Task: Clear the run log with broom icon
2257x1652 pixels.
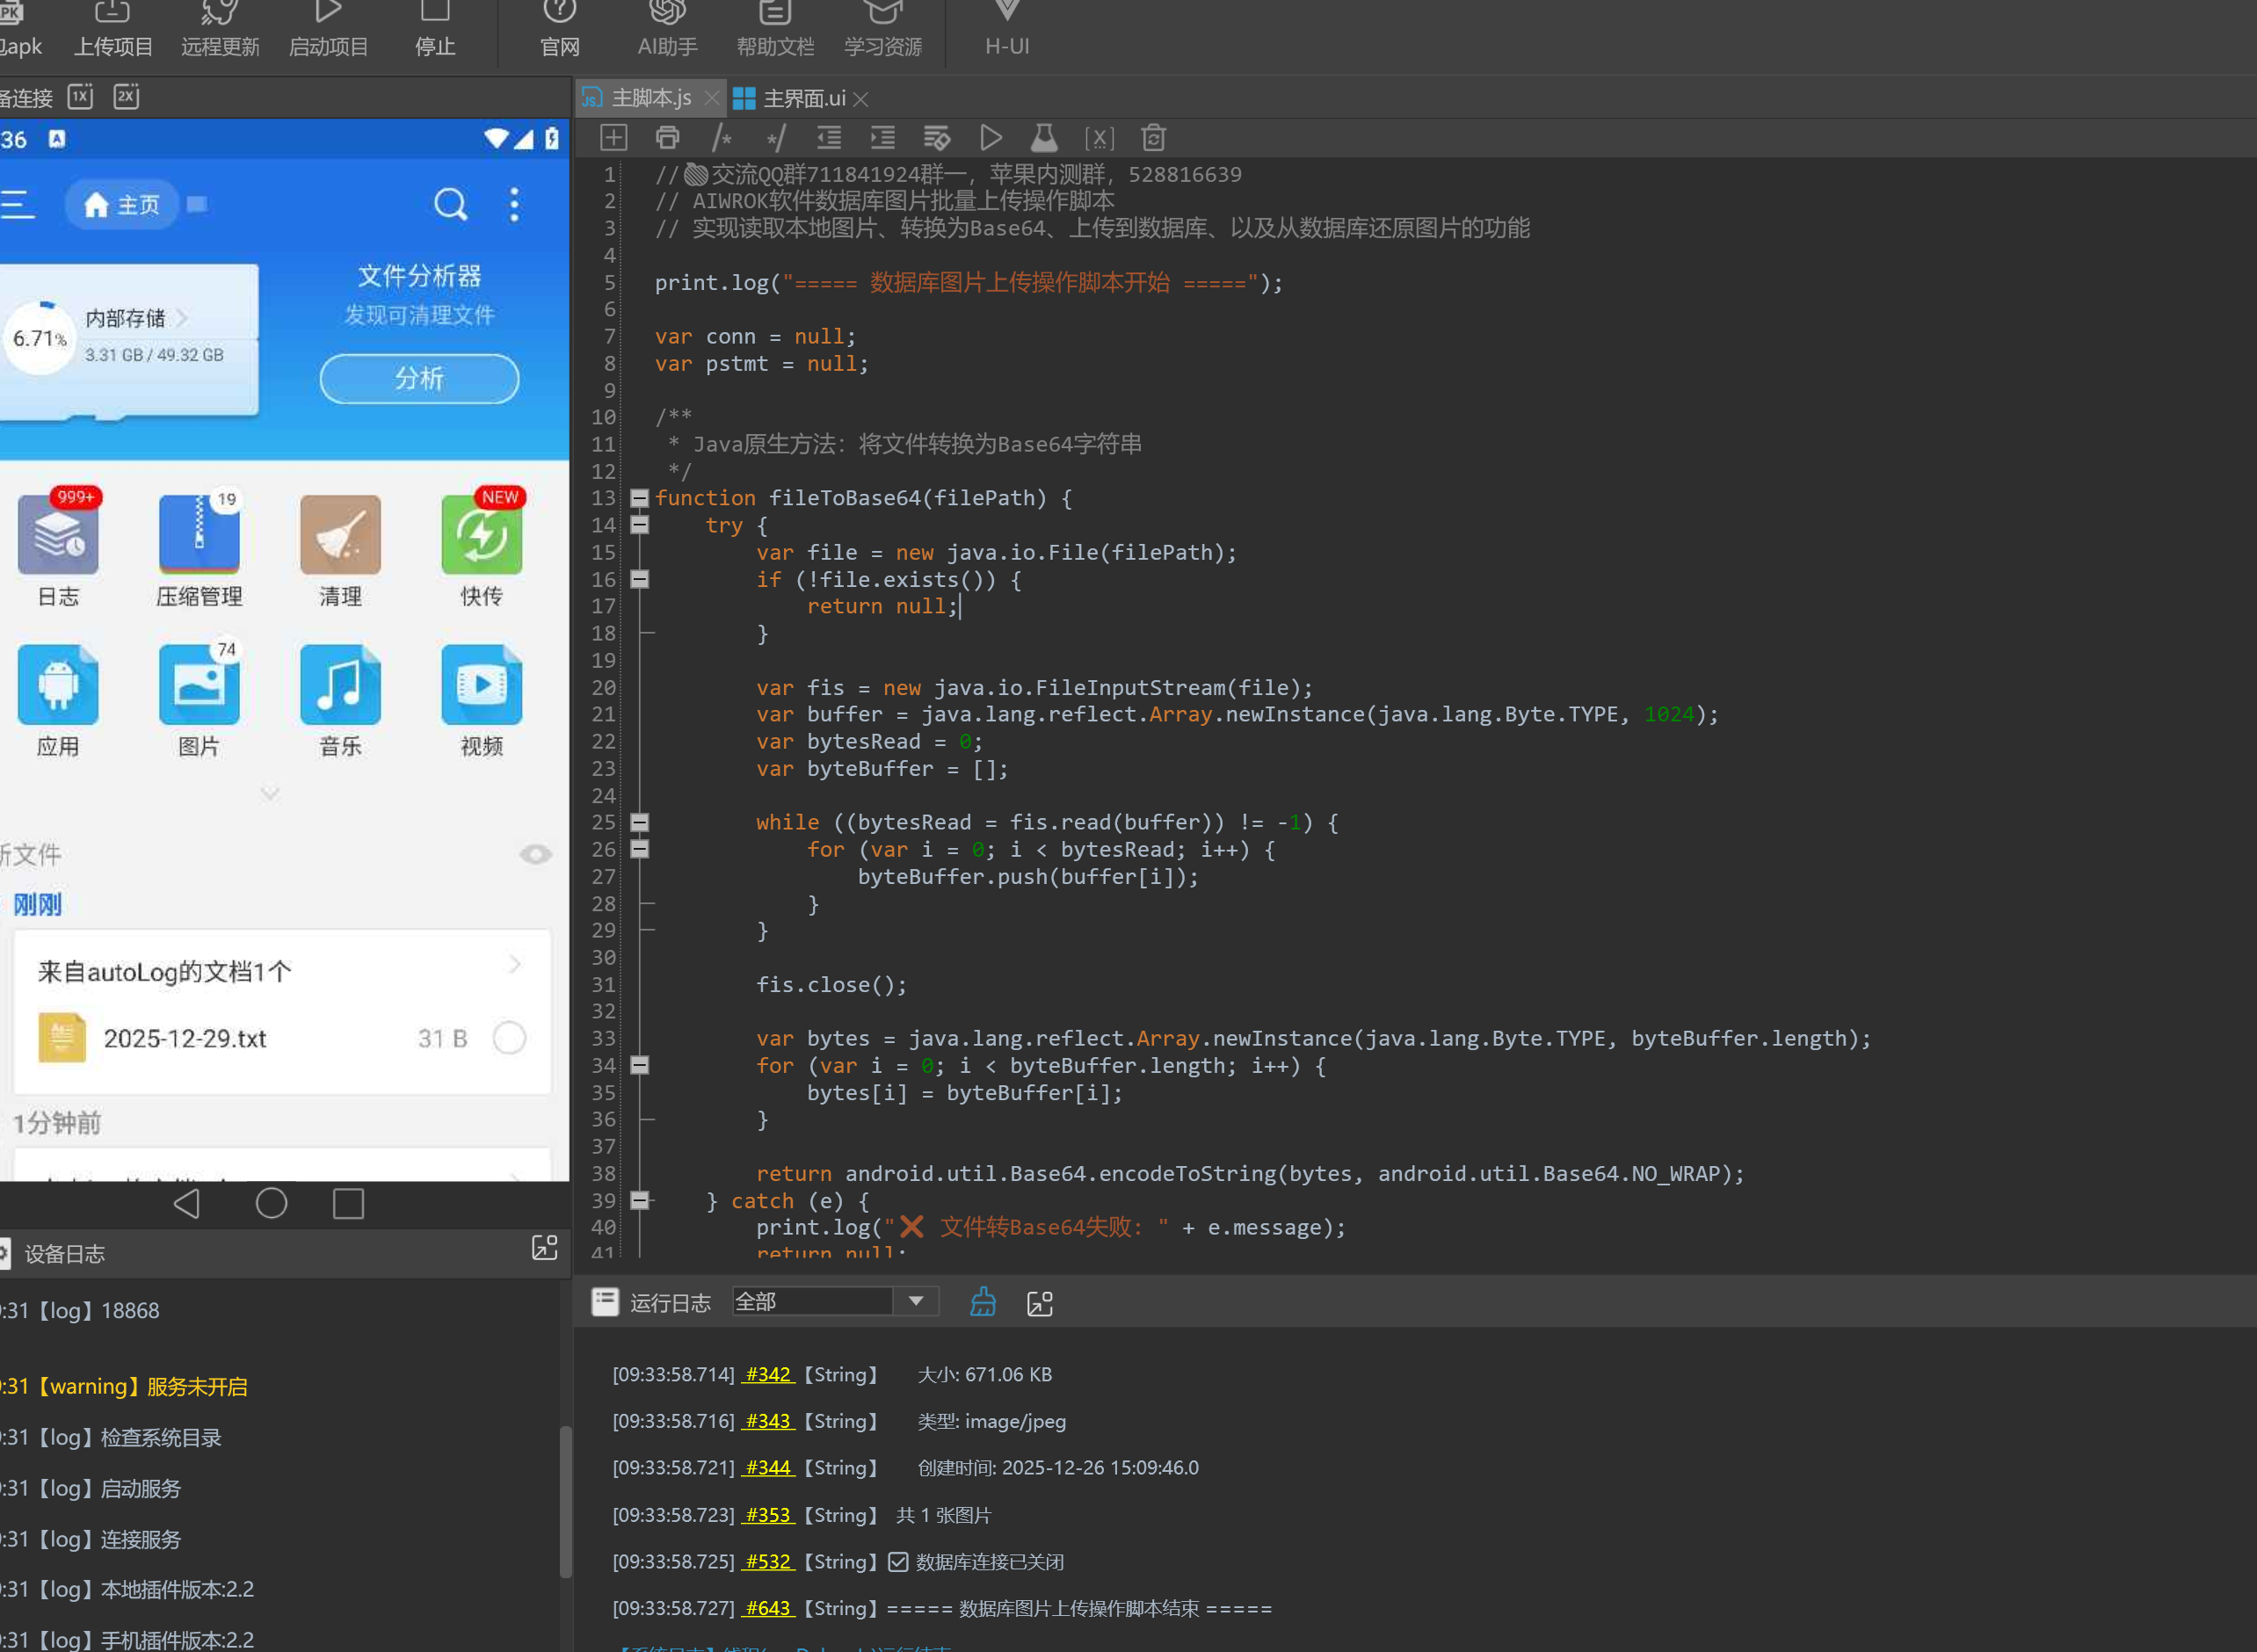Action: (983, 1302)
